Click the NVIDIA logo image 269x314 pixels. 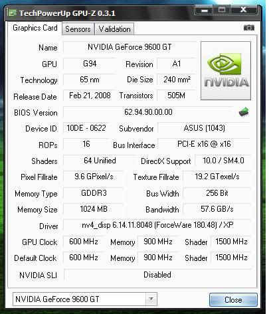click(x=226, y=70)
